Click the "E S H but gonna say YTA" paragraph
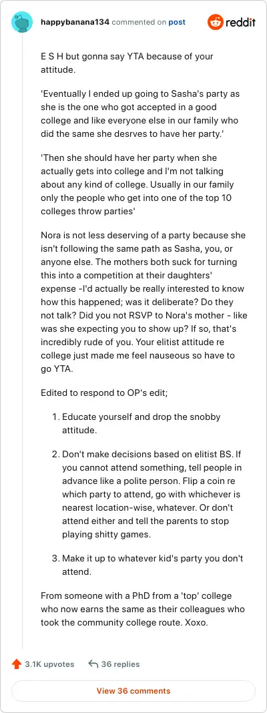 [127, 64]
